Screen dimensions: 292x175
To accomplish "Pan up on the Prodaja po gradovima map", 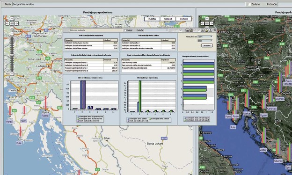I will pos(12,19).
